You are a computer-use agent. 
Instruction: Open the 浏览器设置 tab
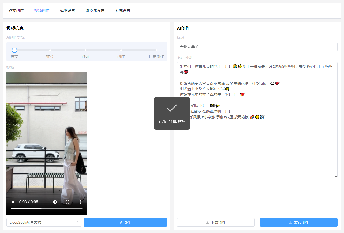pyautogui.click(x=95, y=10)
